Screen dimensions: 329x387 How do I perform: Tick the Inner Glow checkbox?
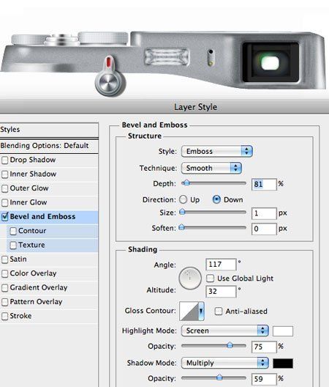pos(4,202)
